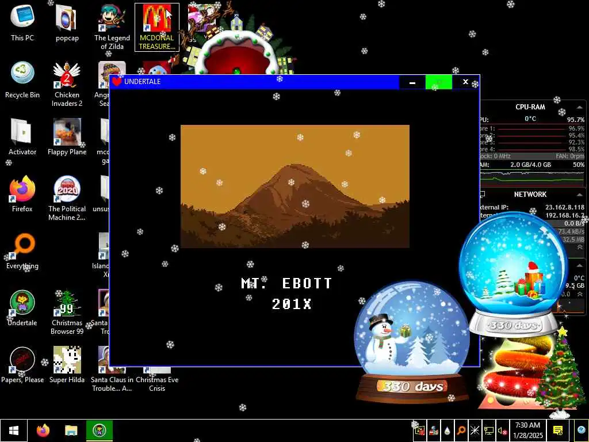
Task: Open the yellow notification center icon
Action: (558, 430)
